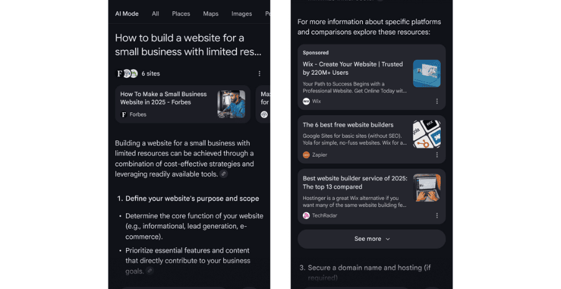Open the three-dot menu beside 6 sites
Screen dimensions: 561x289
tap(259, 73)
